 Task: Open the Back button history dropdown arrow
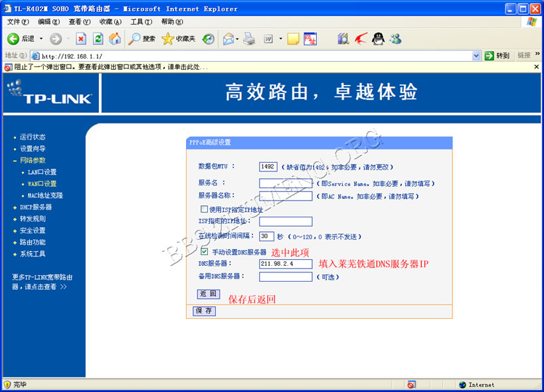(41, 39)
